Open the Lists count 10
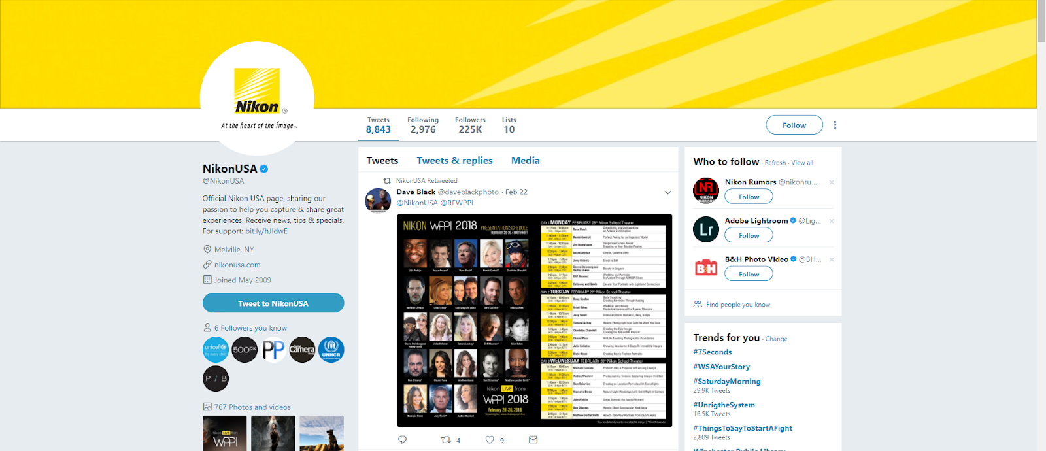This screenshot has width=1046, height=451. click(509, 125)
